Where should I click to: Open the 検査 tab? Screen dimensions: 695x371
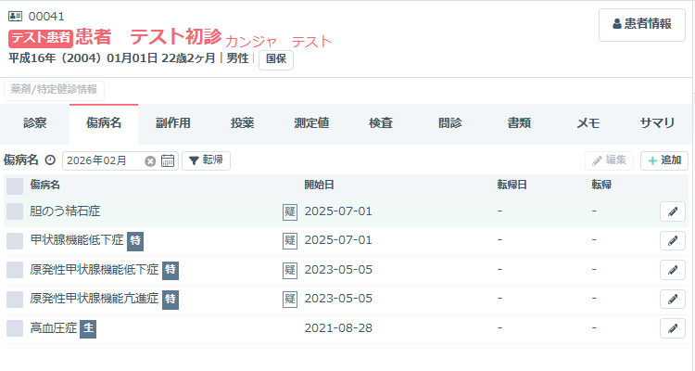pos(381,122)
